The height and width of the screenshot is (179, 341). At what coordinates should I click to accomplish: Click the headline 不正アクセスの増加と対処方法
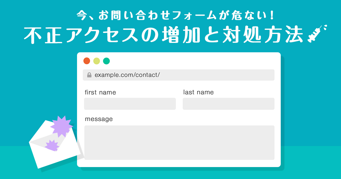tap(163, 36)
